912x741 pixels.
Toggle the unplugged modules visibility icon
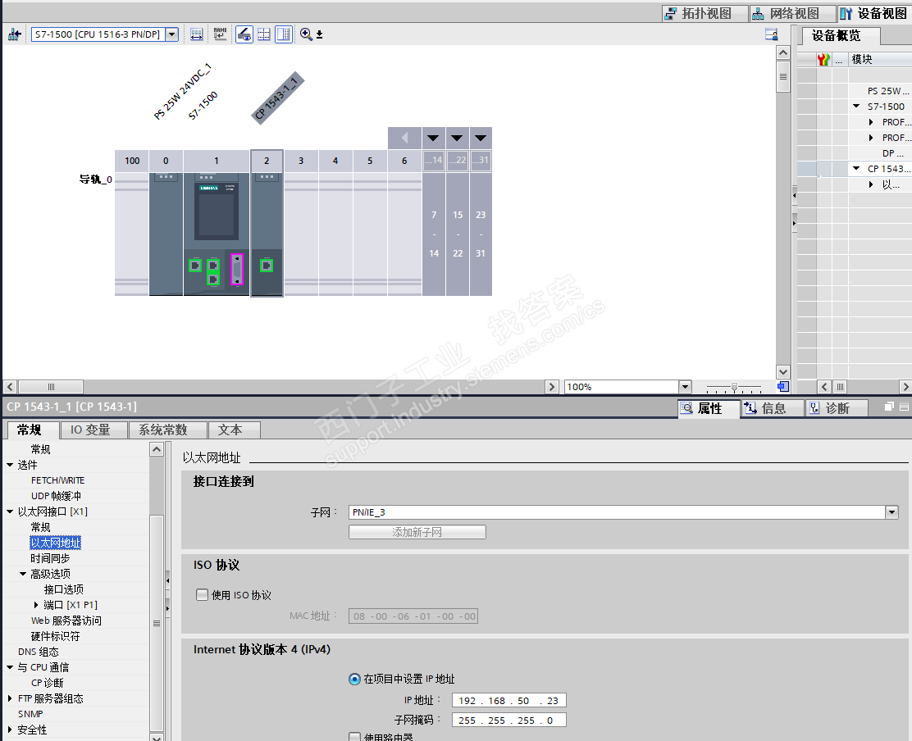(244, 34)
